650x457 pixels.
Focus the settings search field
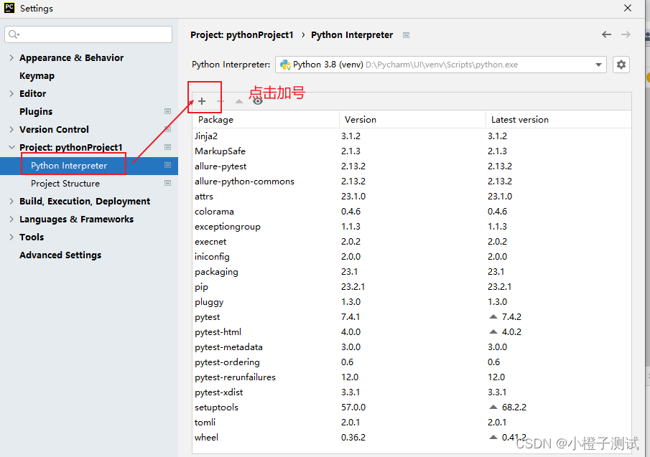(88, 34)
